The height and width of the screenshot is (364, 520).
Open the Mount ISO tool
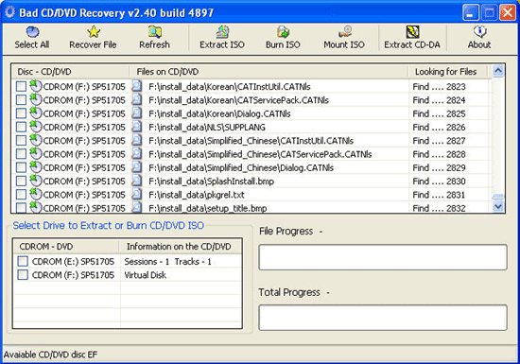pos(344,38)
